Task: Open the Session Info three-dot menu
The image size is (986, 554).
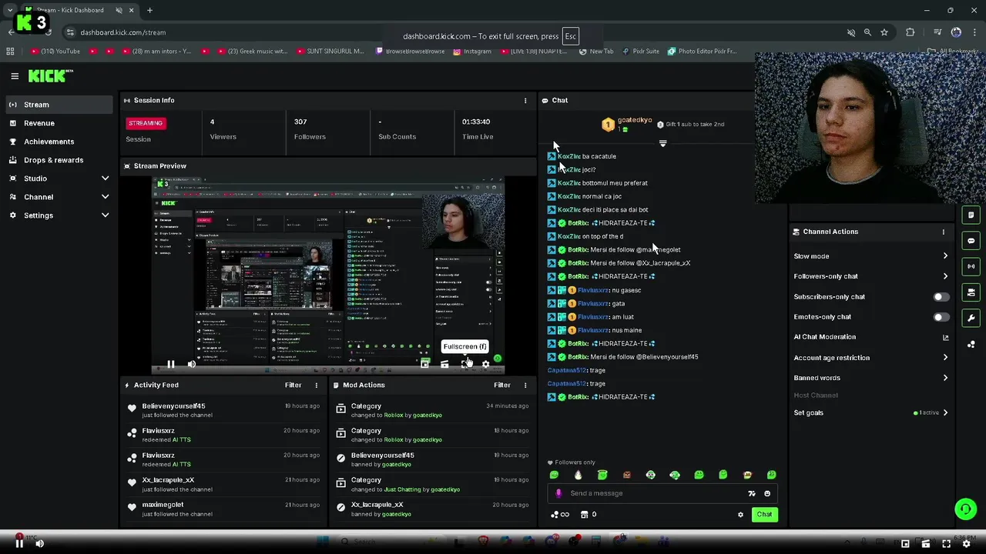Action: [525, 101]
